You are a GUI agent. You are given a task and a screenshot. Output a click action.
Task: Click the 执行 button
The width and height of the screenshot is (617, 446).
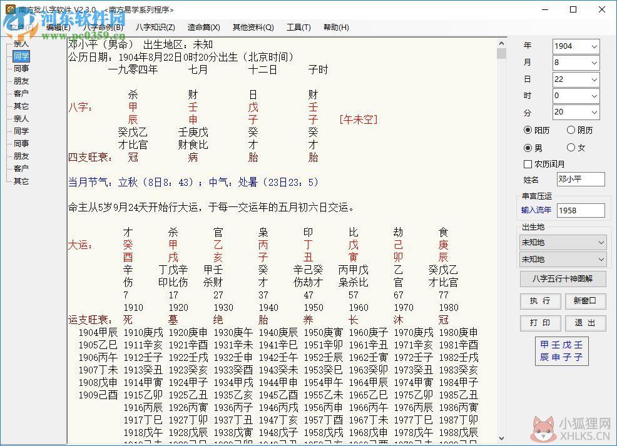[x=540, y=301]
